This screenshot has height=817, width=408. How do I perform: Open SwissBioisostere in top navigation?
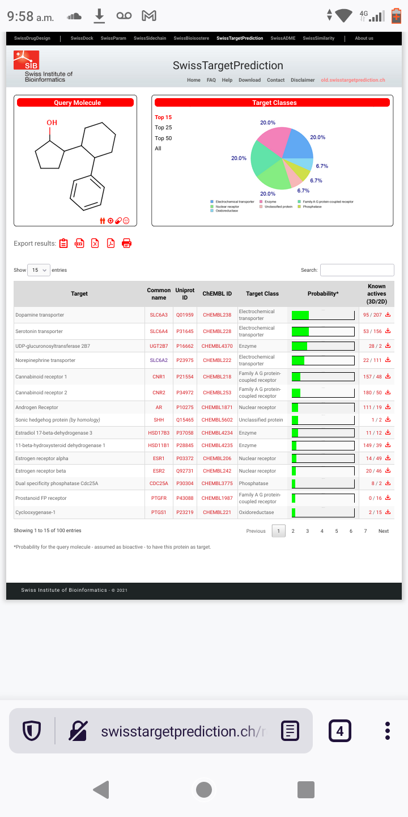point(192,38)
